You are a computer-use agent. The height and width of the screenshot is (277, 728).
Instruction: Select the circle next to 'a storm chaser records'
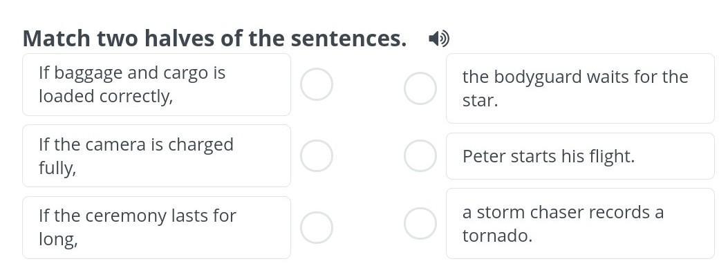pyautogui.click(x=420, y=223)
